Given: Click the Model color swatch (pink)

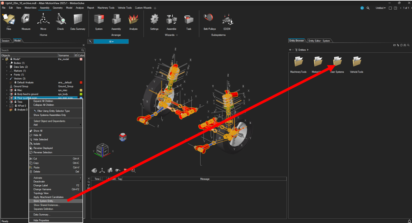Looking at the screenshot, I should [81, 59].
